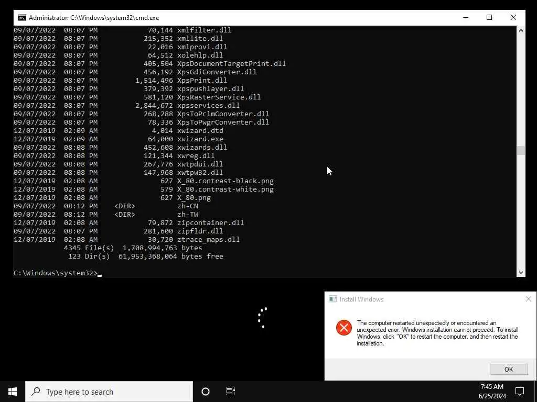Click the 61,953,368,064 bytes free value
The image size is (537, 402).
[147, 256]
